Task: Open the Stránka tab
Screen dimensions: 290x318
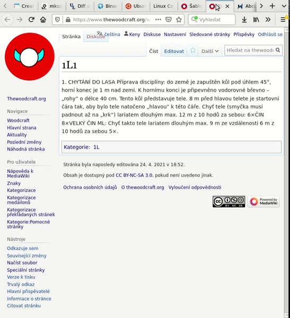Action: tap(71, 37)
